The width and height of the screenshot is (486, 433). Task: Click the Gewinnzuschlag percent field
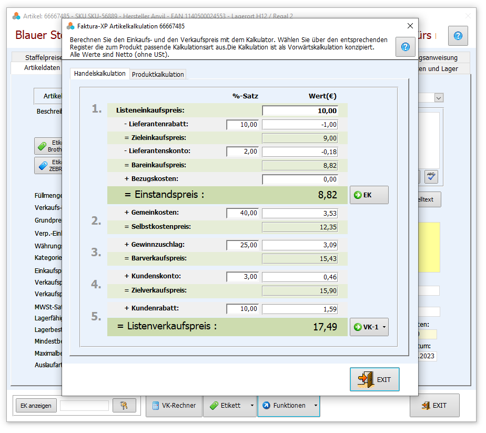242,245
